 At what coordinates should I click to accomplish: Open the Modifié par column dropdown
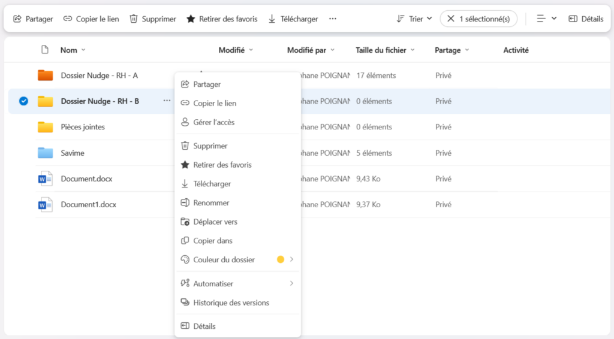[332, 50]
